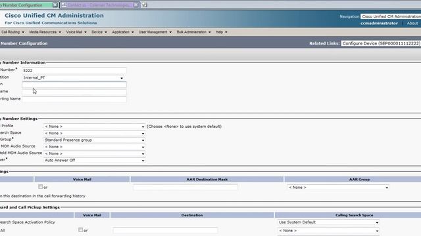Open the User Management menu
Image resolution: width=421 pixels, height=236 pixels.
(155, 32)
